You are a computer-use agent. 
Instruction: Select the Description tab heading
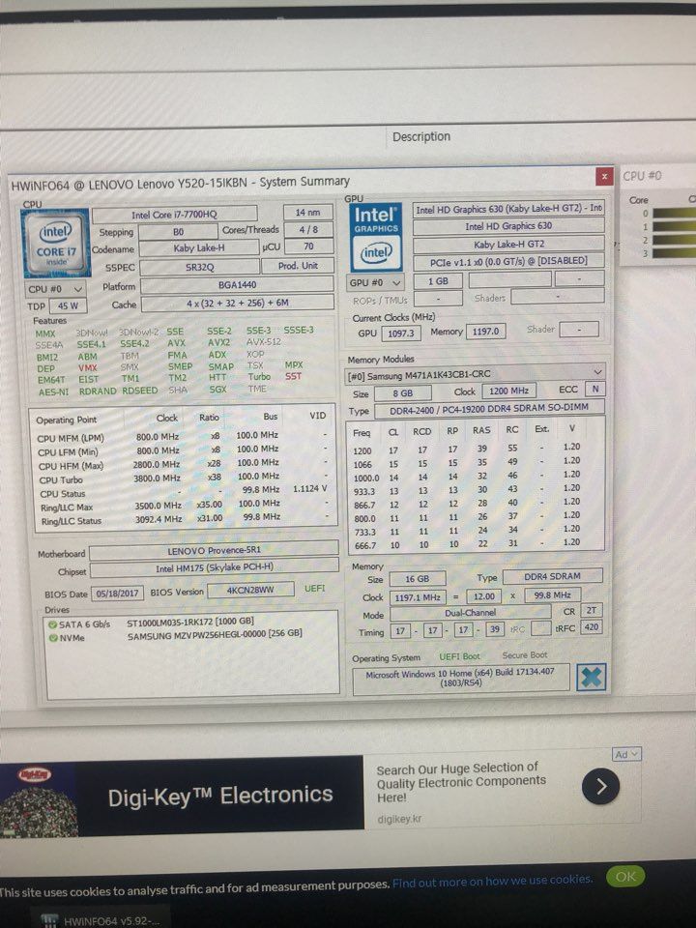421,136
